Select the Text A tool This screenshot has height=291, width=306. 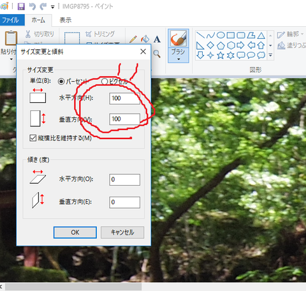click(x=157, y=39)
